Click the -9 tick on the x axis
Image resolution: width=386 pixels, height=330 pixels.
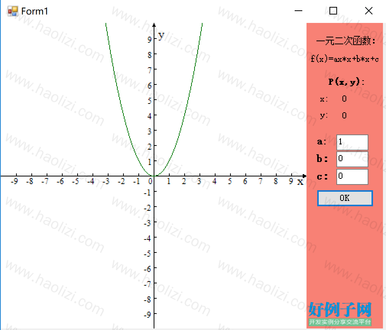coord(14,181)
